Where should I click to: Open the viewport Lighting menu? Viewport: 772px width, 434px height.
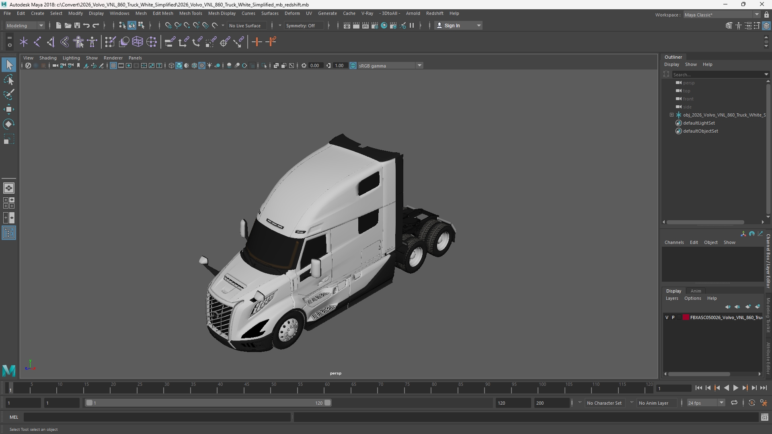tap(71, 58)
